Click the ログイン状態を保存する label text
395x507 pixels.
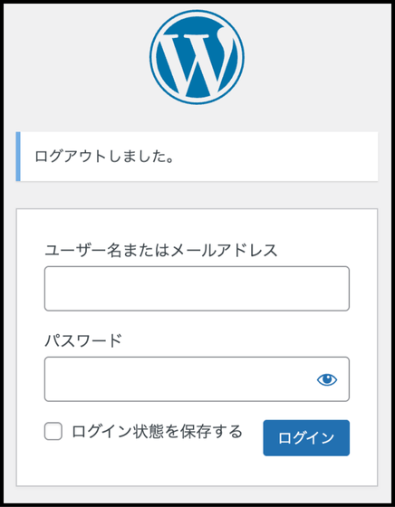[x=157, y=431]
